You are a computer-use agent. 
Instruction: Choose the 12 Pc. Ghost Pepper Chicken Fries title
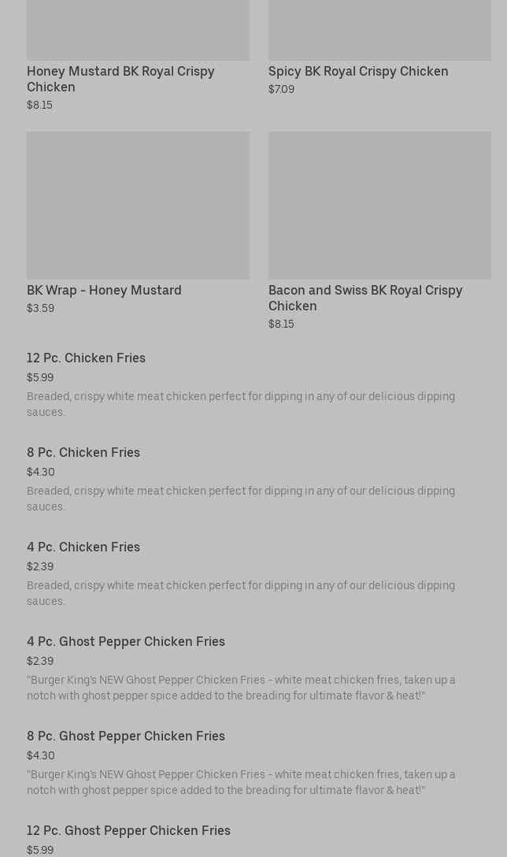128,830
